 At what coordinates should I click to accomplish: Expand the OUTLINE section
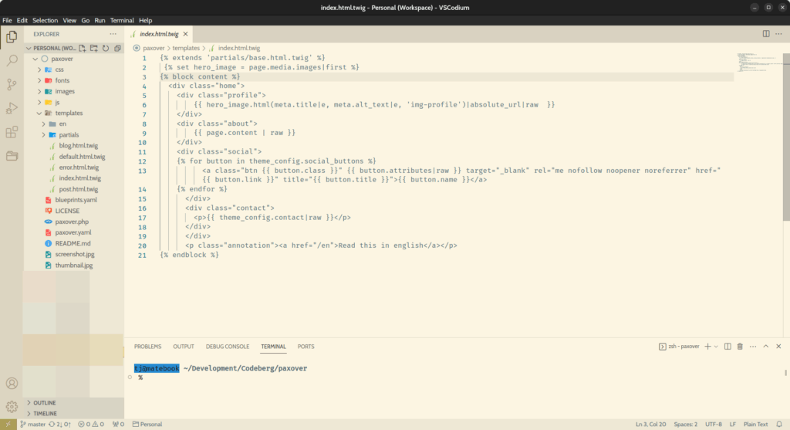click(x=73, y=403)
